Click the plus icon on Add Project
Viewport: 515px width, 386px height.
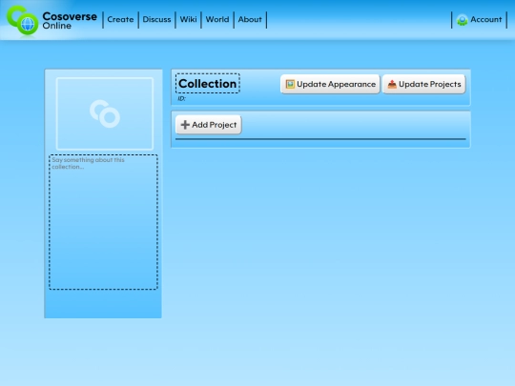click(185, 125)
